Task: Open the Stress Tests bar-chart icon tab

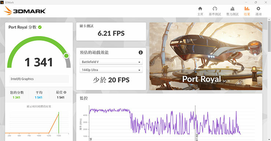Action: (x=232, y=9)
